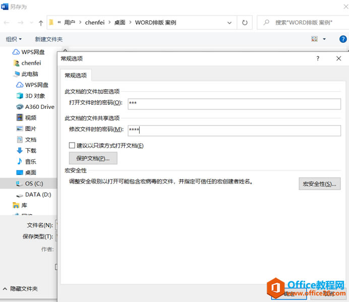Open 宏安全性(S)... settings button
The image size is (349, 302).
tap(319, 184)
